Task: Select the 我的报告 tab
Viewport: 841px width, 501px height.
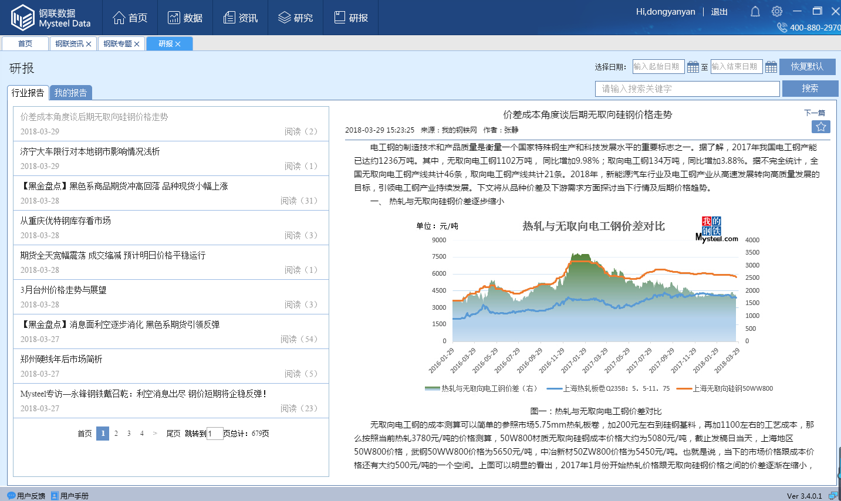Action: click(x=70, y=93)
